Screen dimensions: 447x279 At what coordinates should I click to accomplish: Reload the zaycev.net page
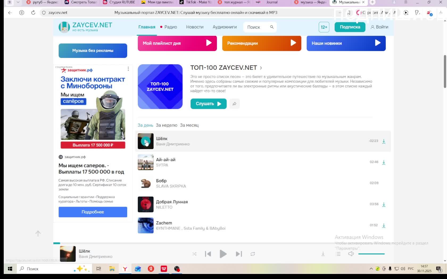33,12
